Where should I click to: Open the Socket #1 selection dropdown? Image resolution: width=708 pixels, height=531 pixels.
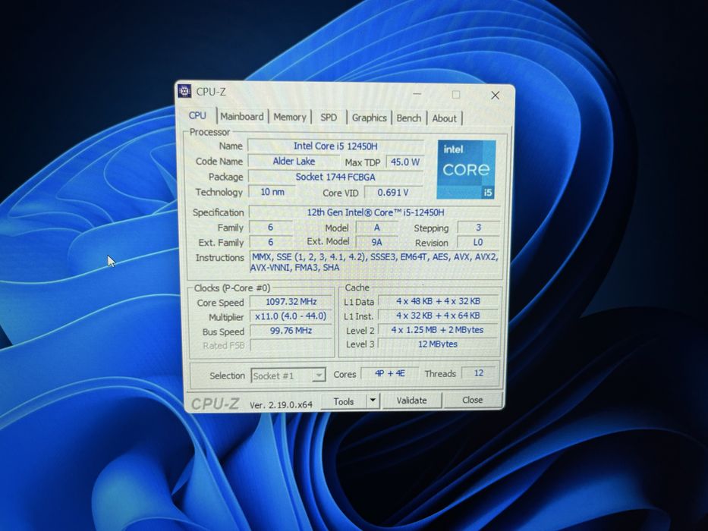(x=288, y=375)
